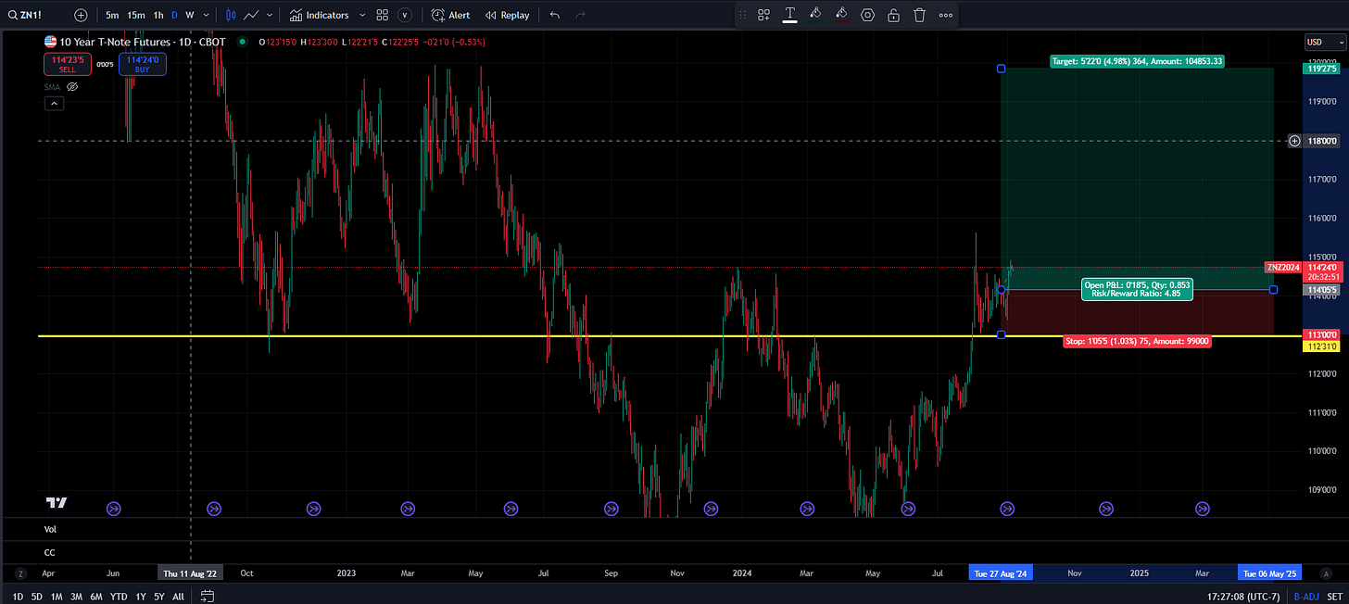The height and width of the screenshot is (604, 1349).
Task: Change stop zone fill color (red bucket)
Action: (841, 15)
